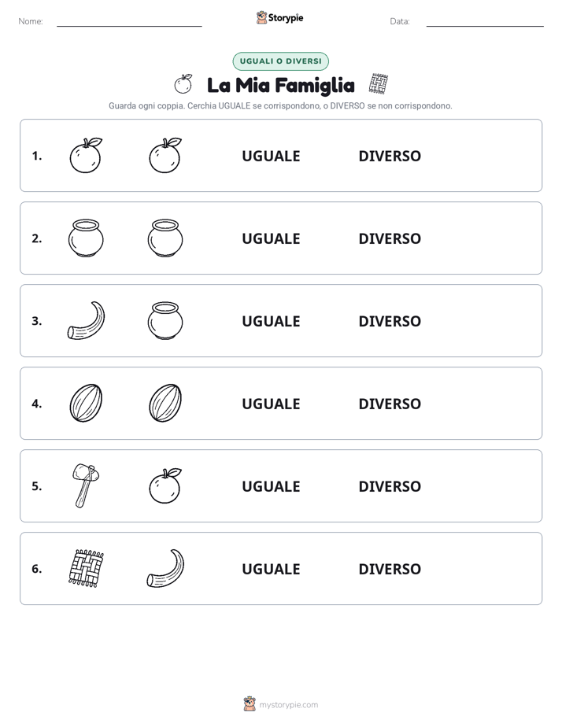
Task: Select the horn icon in row 3
Action: point(86,321)
